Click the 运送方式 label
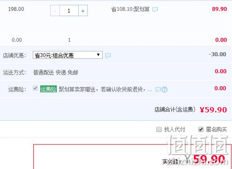The width and height of the screenshot is (232, 169). tap(14, 73)
